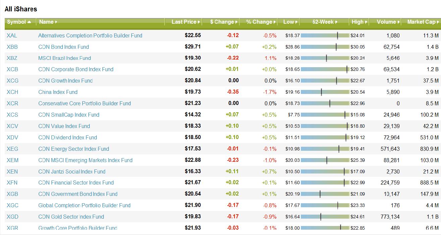Screen dimensions: 441x235
Task: Open the XDV symbol link
Action: coord(12,137)
